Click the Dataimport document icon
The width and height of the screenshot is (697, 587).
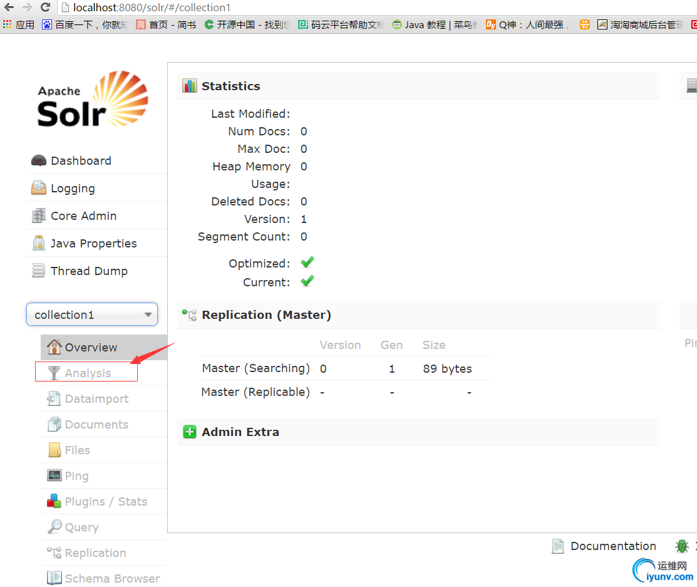click(x=54, y=398)
